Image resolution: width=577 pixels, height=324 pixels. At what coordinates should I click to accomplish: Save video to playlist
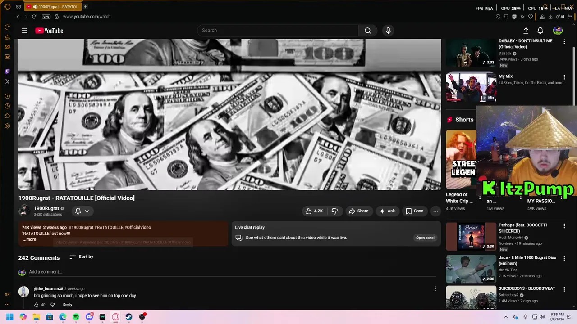[414, 211]
